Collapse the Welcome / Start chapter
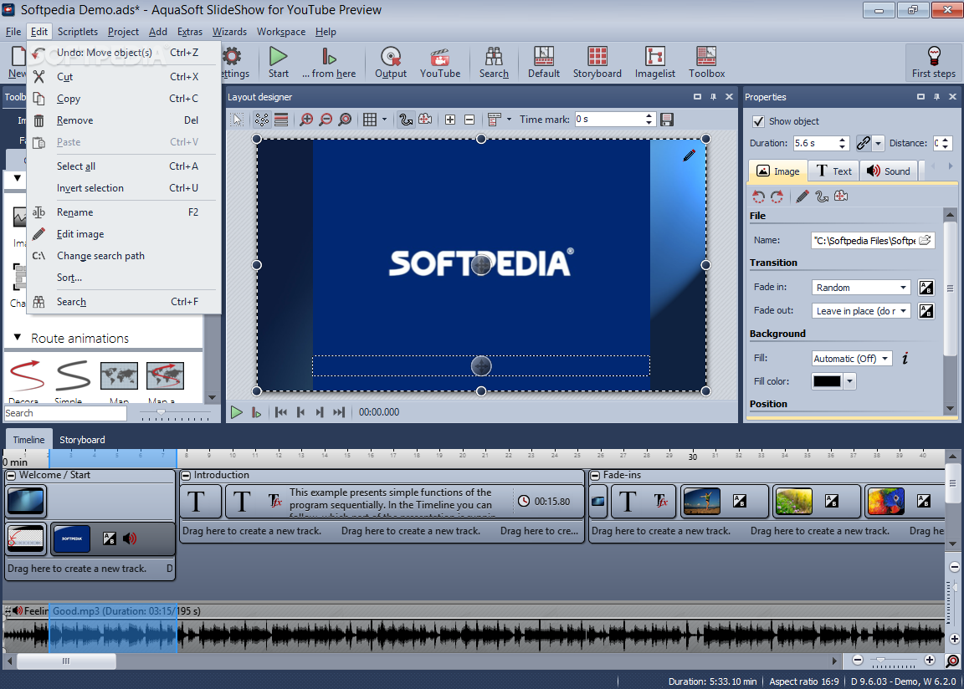Viewport: 964px width, 689px height. 10,476
